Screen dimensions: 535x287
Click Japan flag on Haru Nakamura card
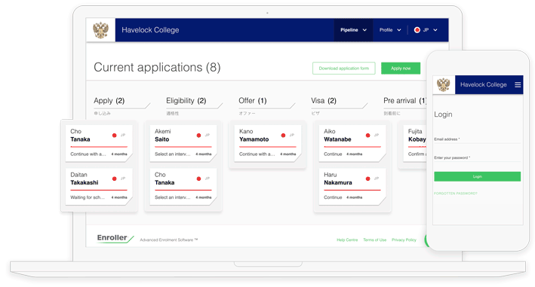367,179
